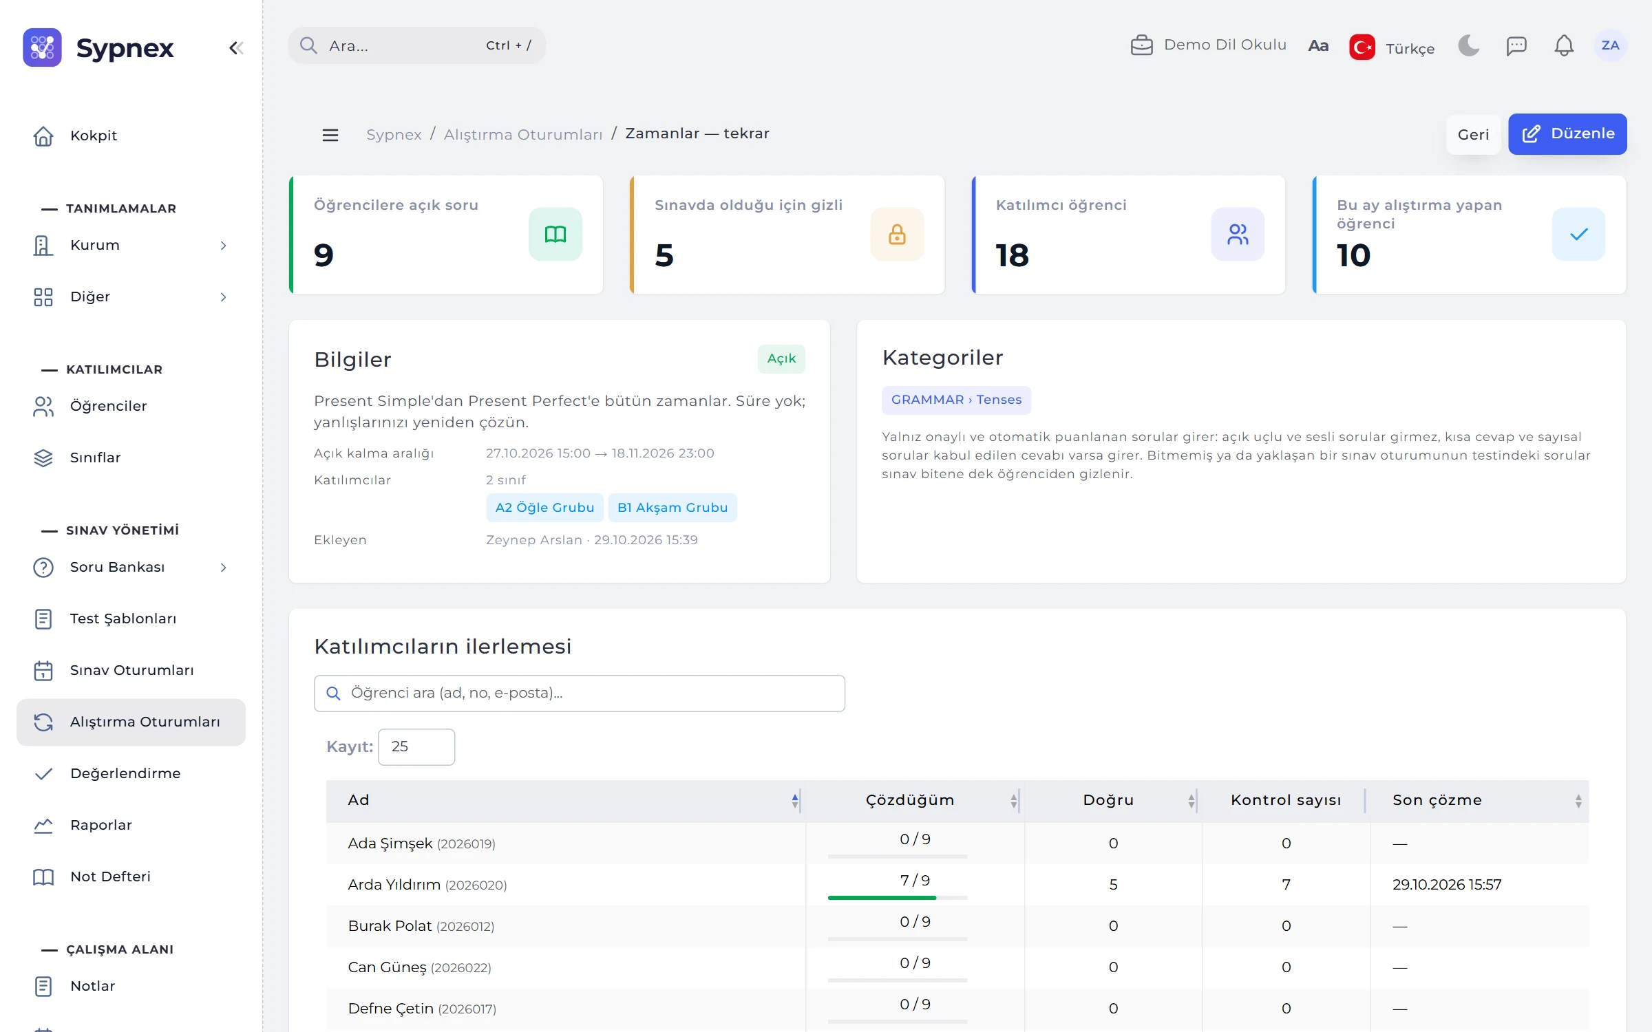Image resolution: width=1652 pixels, height=1032 pixels.
Task: Click the Raporlar chart icon
Action: point(43,825)
